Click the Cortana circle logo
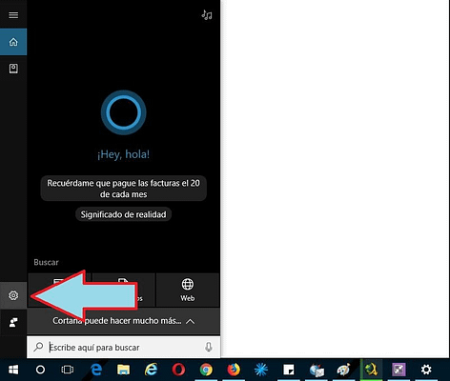This screenshot has width=450, height=381. 123,112
